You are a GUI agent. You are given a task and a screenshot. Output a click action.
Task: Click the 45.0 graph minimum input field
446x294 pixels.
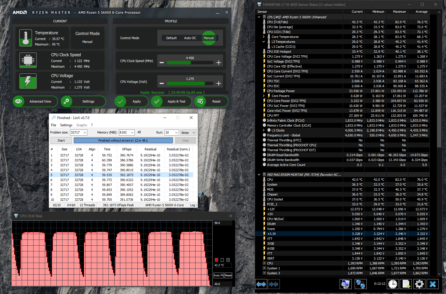(x=222, y=284)
